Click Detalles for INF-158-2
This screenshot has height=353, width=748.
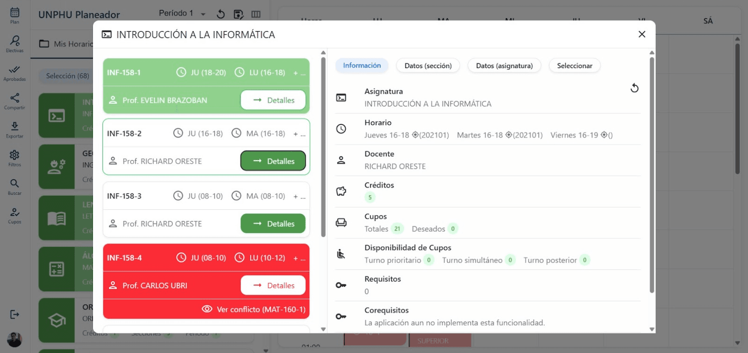tap(273, 161)
